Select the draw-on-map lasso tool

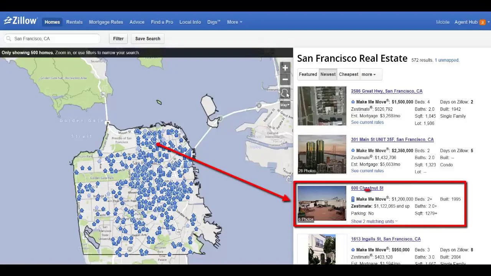click(x=285, y=93)
